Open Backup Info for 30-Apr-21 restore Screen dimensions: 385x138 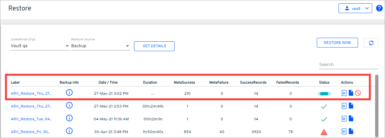coord(69,131)
